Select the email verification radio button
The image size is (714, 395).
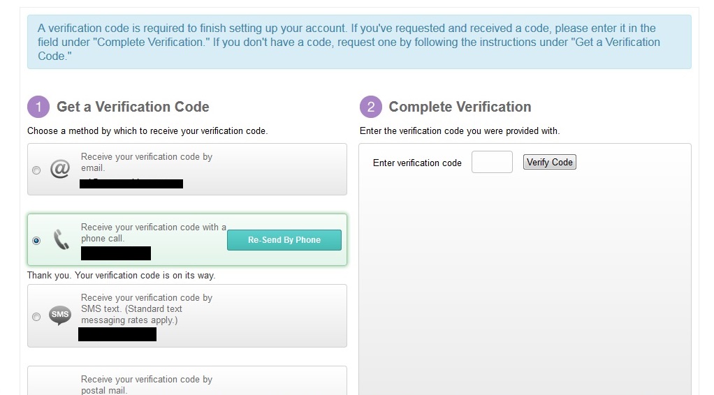point(36,170)
